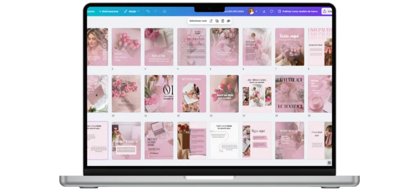Open the O seu título aqui bow thumbnail
The image size is (419, 194).
[320, 140]
